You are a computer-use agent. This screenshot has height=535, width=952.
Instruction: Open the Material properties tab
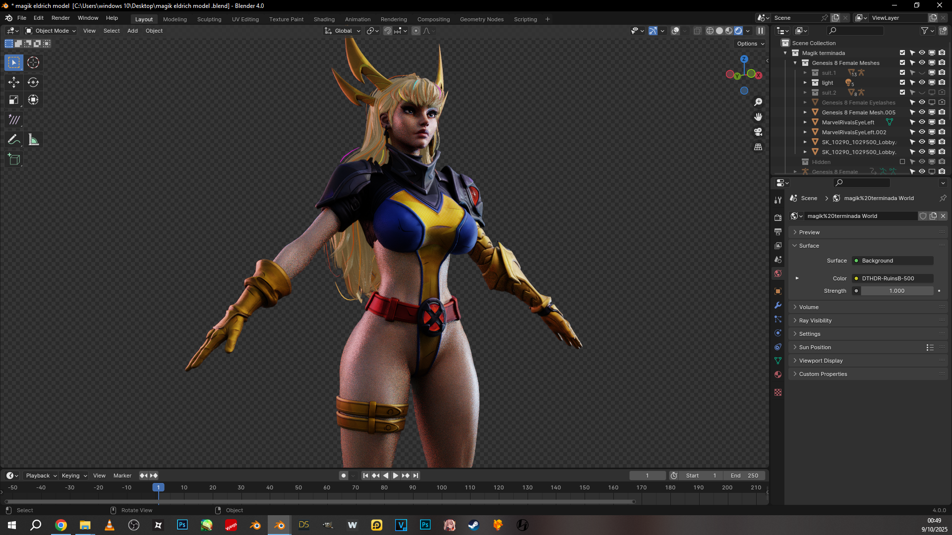(778, 374)
